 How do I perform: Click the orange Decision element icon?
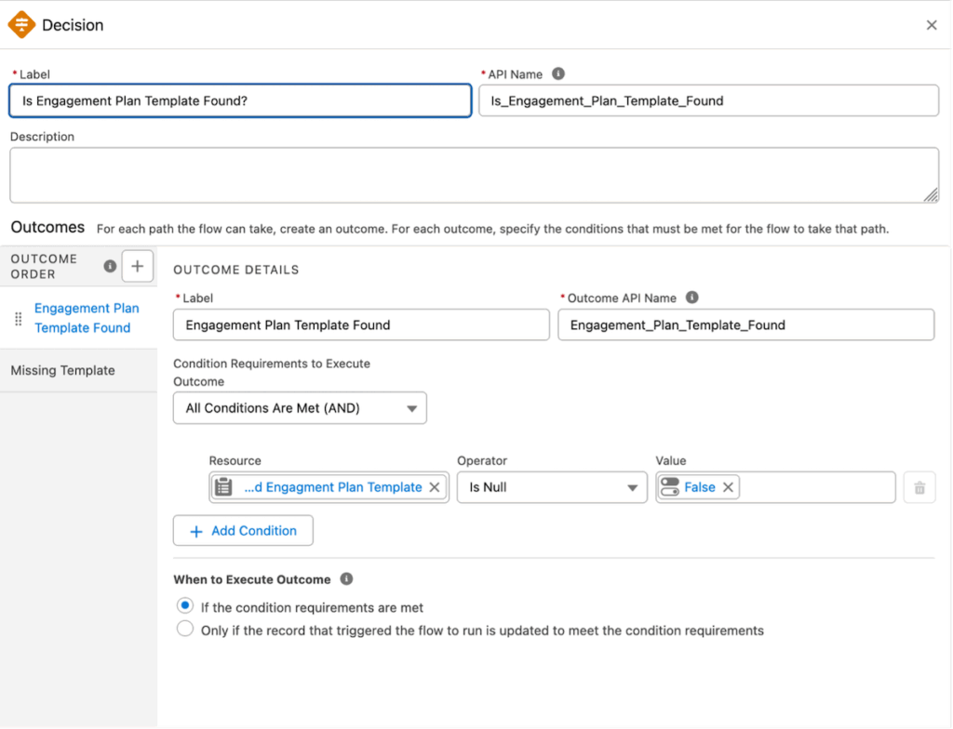21,25
